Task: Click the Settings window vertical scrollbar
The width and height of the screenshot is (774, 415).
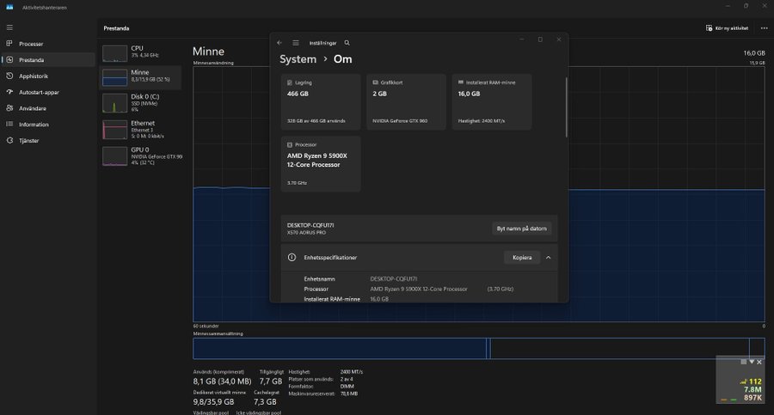Action: [566, 107]
